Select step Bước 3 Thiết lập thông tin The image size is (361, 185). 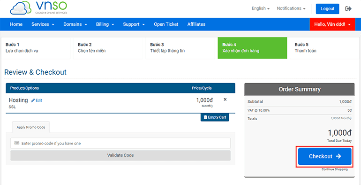[180, 48]
